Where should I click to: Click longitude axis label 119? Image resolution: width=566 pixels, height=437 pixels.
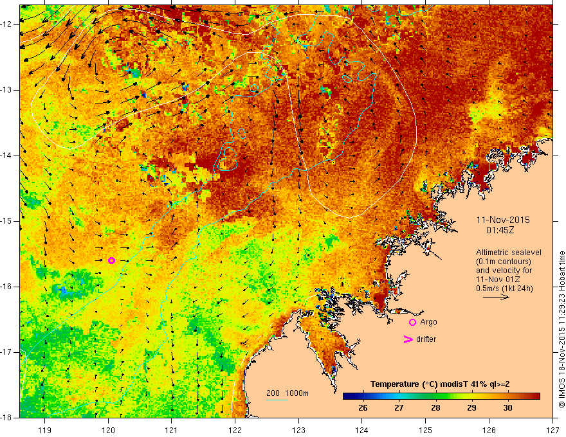(45, 430)
